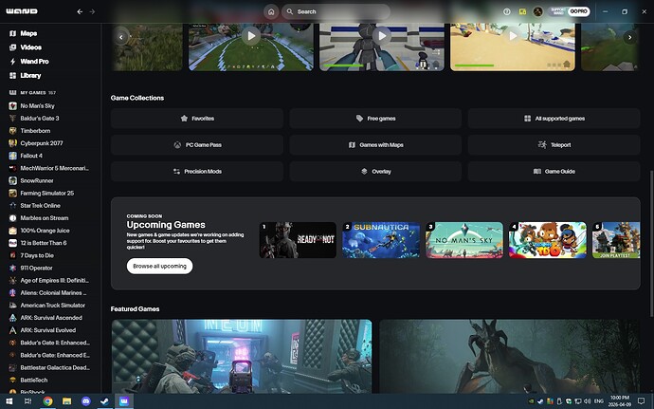
Task: Select Age of Empires III: Definitive entry
Action: 54,280
